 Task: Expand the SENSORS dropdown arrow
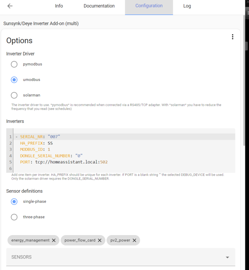(227, 257)
